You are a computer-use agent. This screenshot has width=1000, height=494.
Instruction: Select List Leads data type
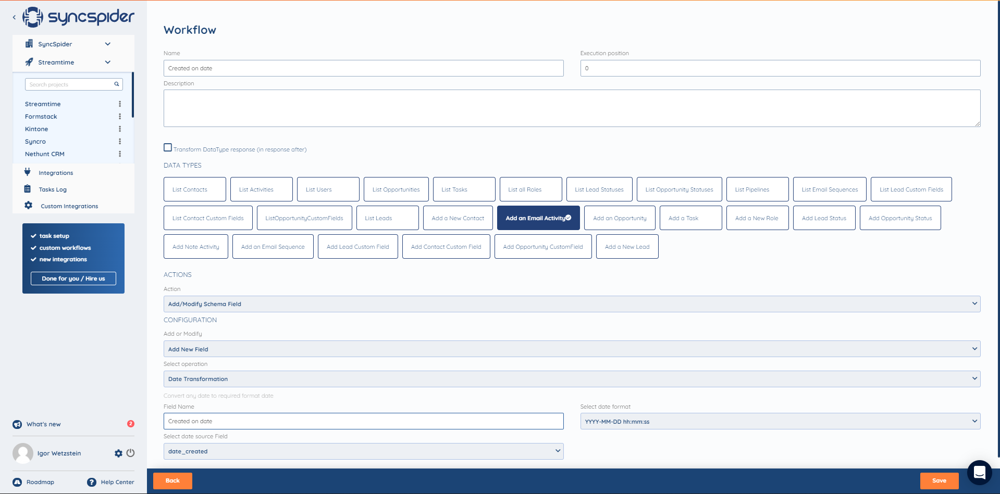[388, 218]
